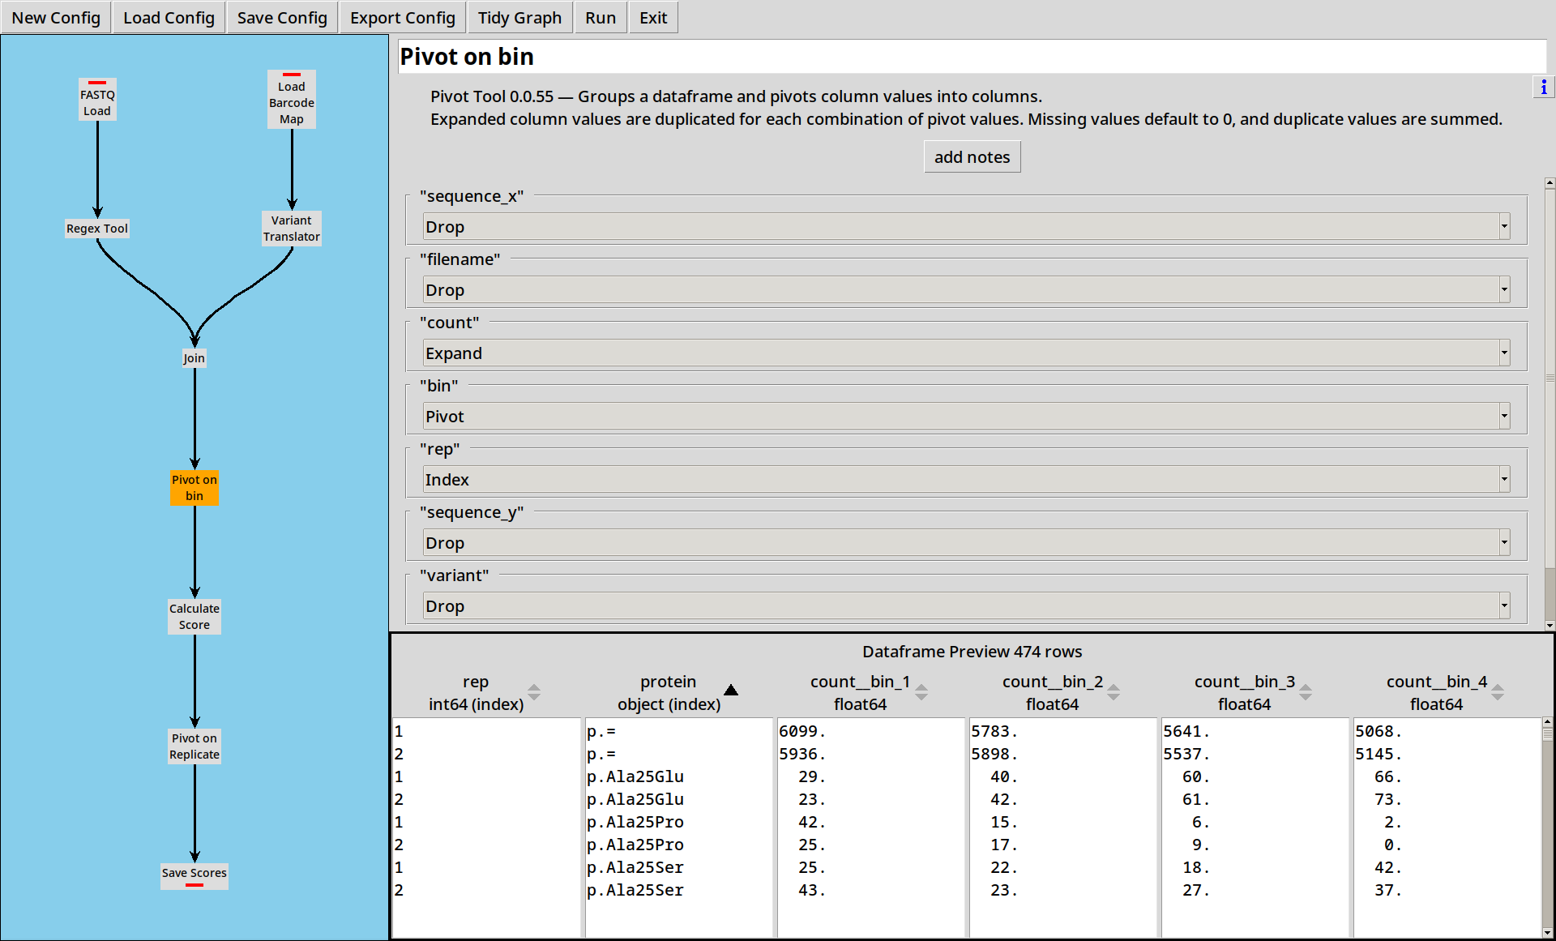This screenshot has width=1556, height=941.
Task: Select the Save Scores node
Action: coord(194,875)
